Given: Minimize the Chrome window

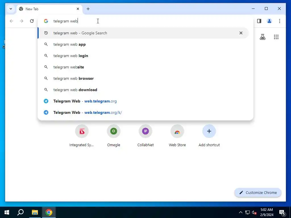Looking at the screenshot, I should (x=253, y=9).
